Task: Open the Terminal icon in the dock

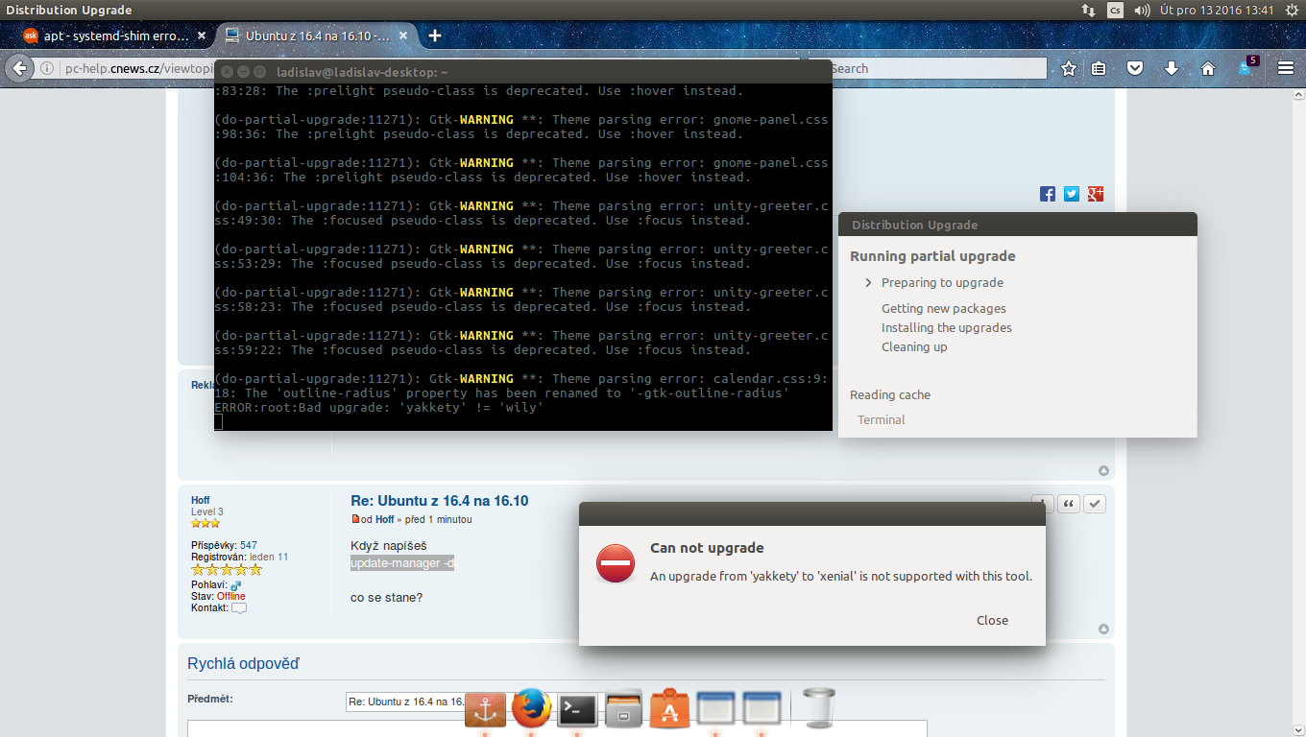Action: pyautogui.click(x=577, y=711)
